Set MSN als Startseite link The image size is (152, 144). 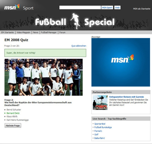pyautogui.click(x=142, y=9)
